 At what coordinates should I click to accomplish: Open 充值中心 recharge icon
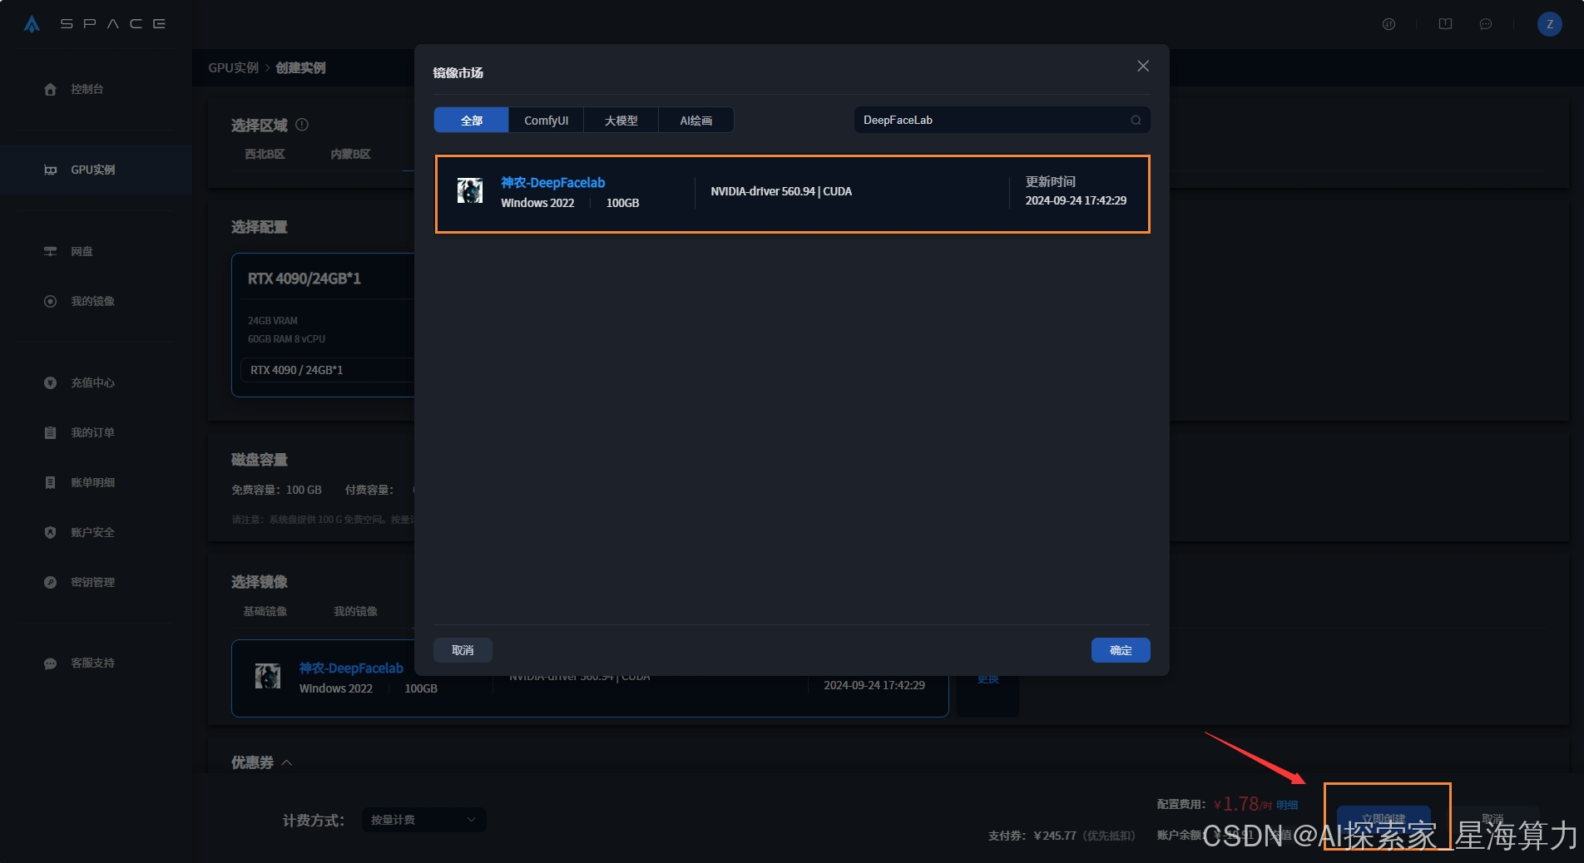point(50,382)
